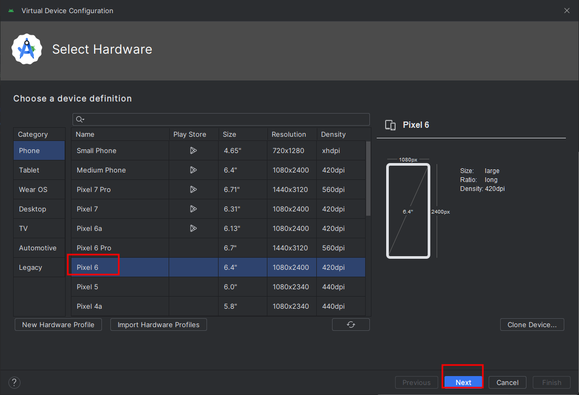Screen dimensions: 579x395
Task: Select the Phone category
Action: [39, 150]
